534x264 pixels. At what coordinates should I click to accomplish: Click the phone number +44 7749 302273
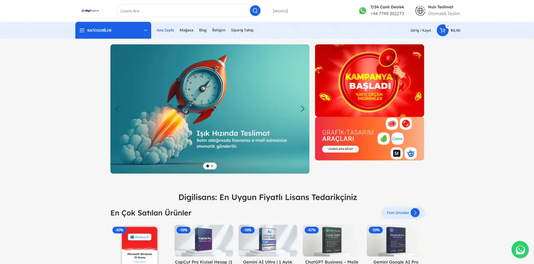click(x=387, y=14)
